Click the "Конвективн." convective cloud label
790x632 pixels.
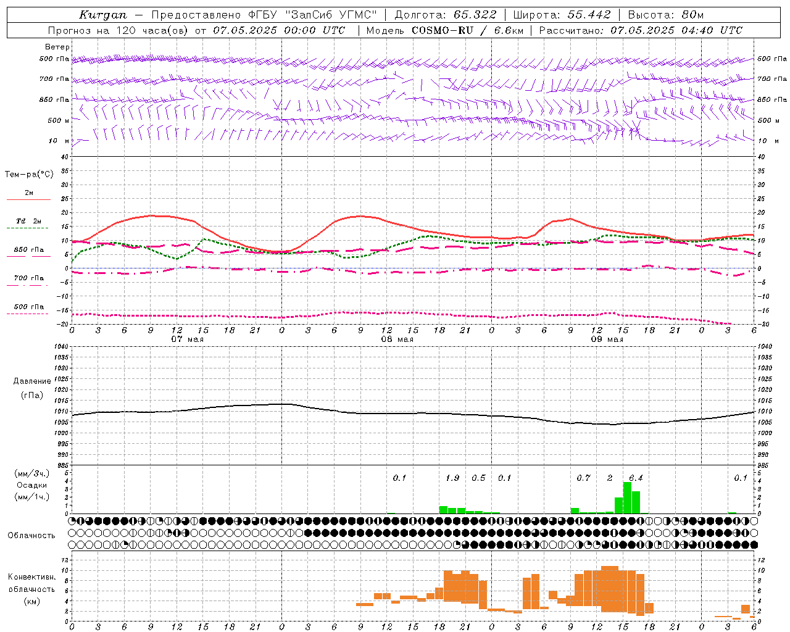(x=31, y=577)
